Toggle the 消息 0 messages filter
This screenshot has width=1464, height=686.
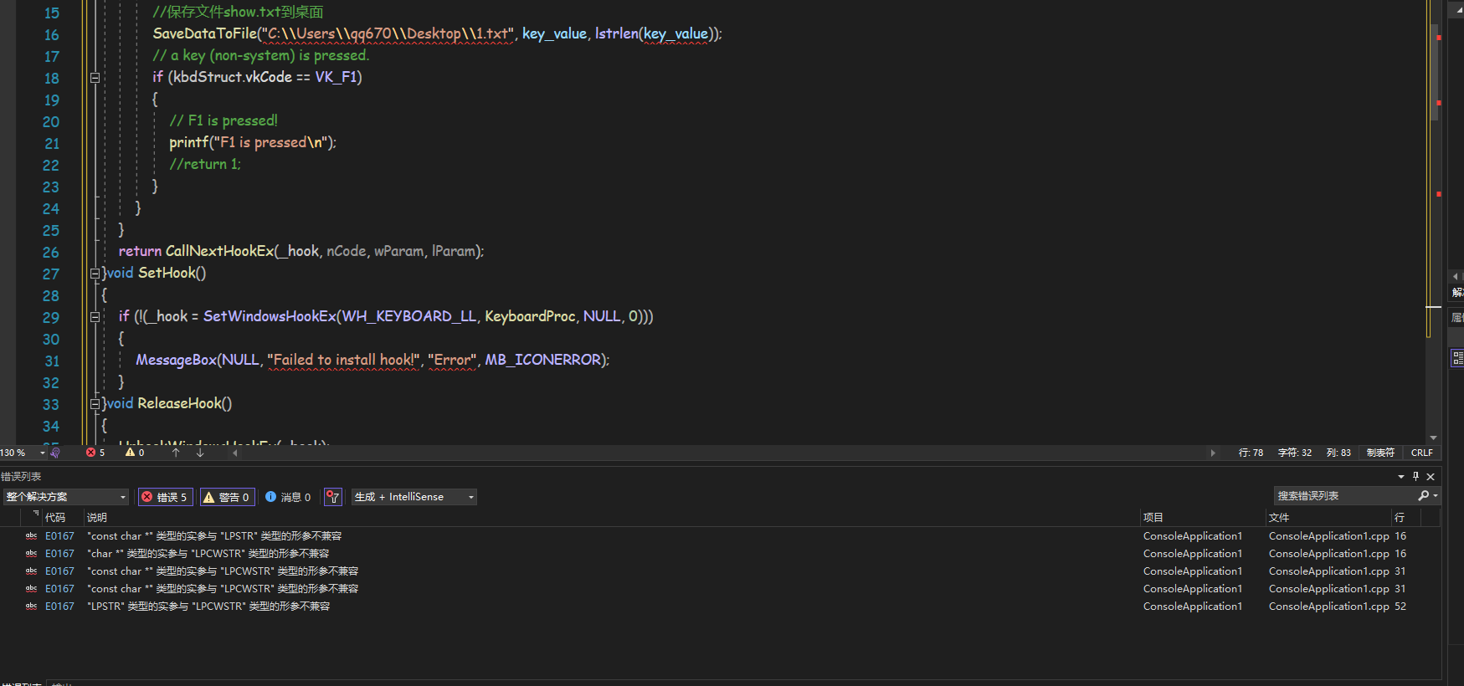pos(288,497)
